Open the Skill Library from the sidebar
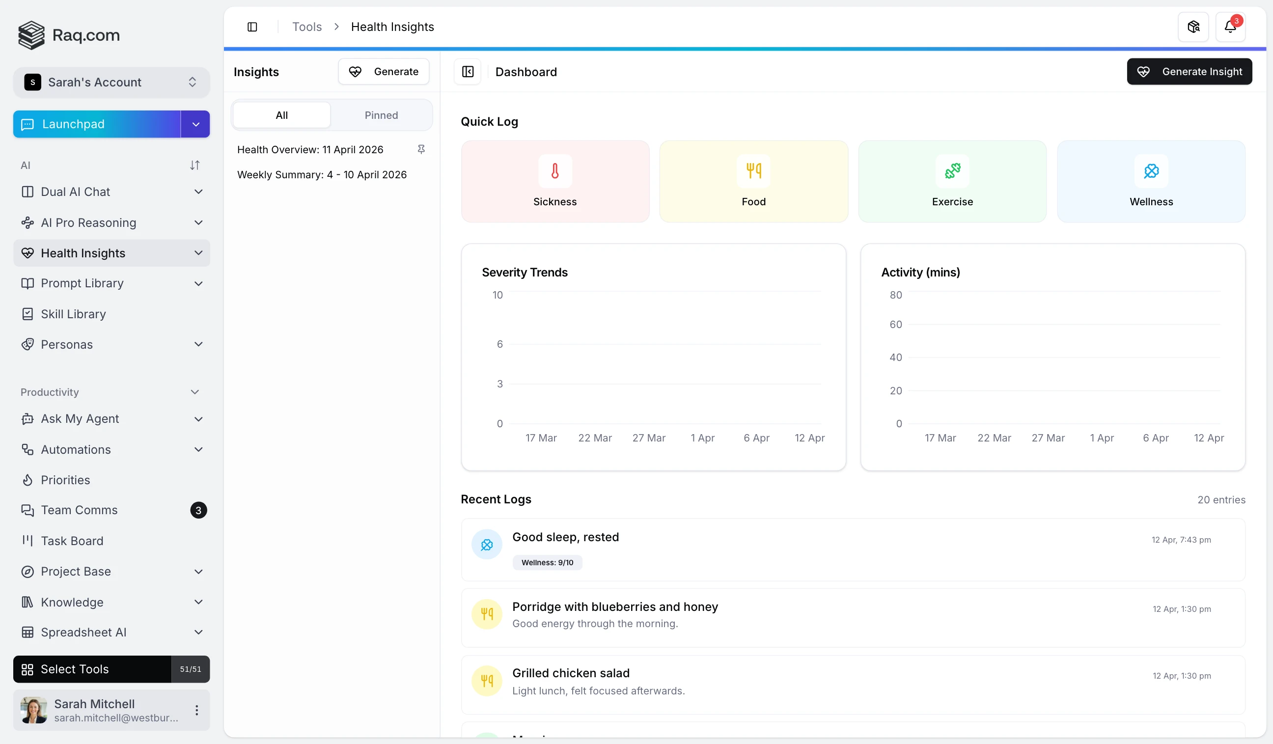1273x744 pixels. (x=73, y=314)
